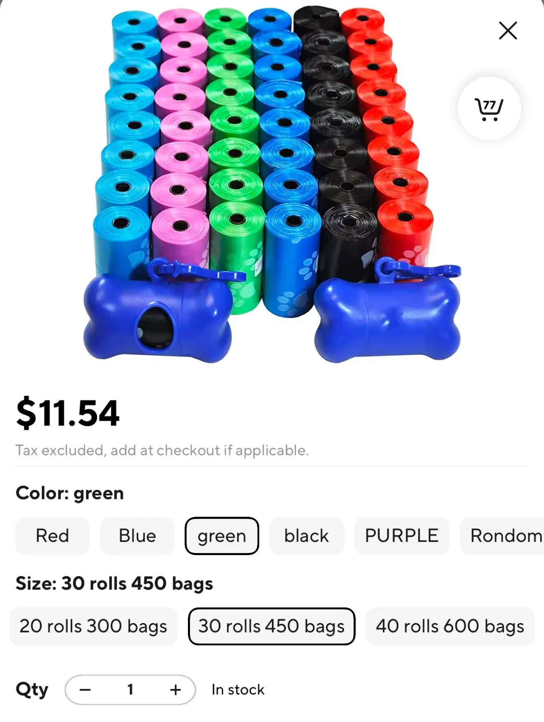This screenshot has width=544, height=722.
Task: Click the quantity number field
Action: click(x=130, y=689)
